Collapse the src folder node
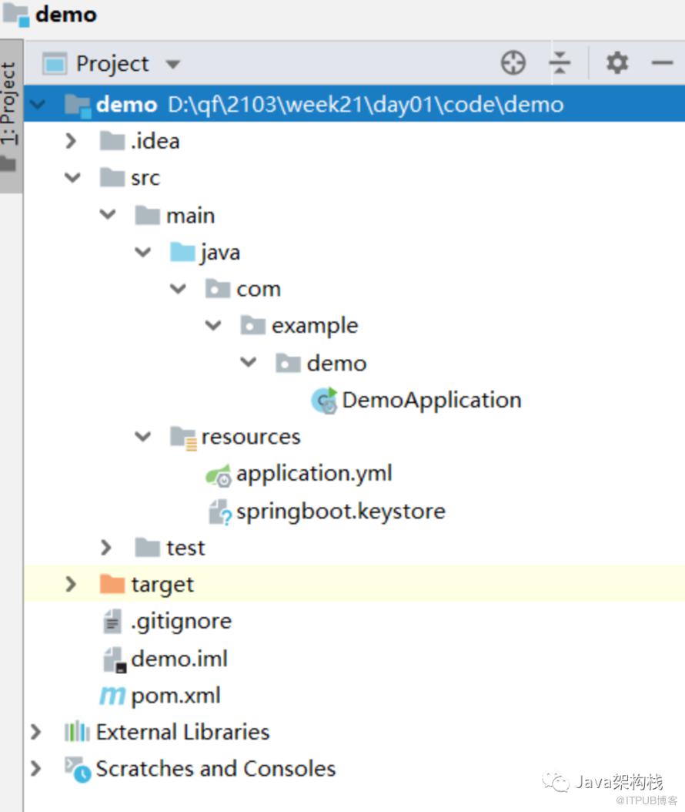The height and width of the screenshot is (812, 685). (72, 178)
